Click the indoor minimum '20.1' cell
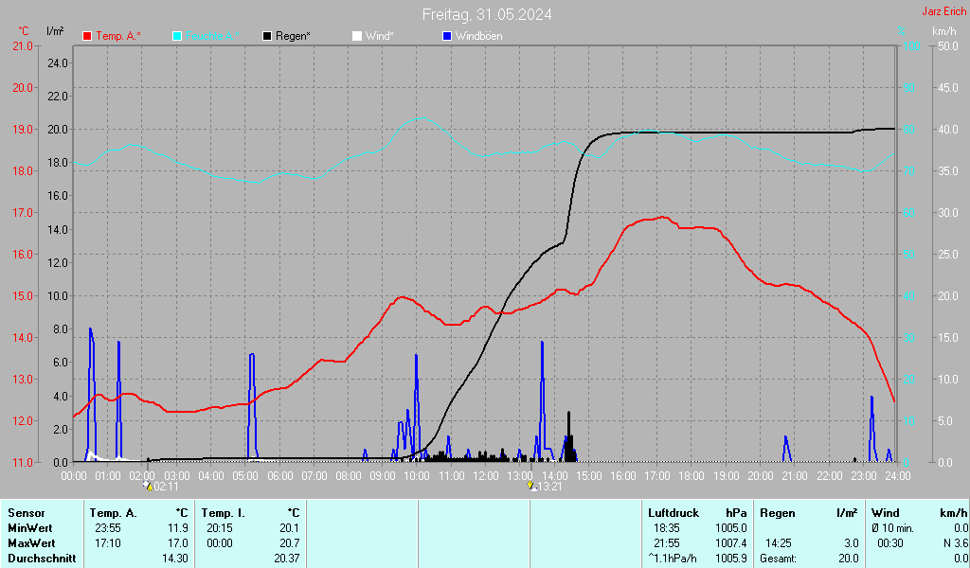This screenshot has width=970, height=568. point(290,528)
